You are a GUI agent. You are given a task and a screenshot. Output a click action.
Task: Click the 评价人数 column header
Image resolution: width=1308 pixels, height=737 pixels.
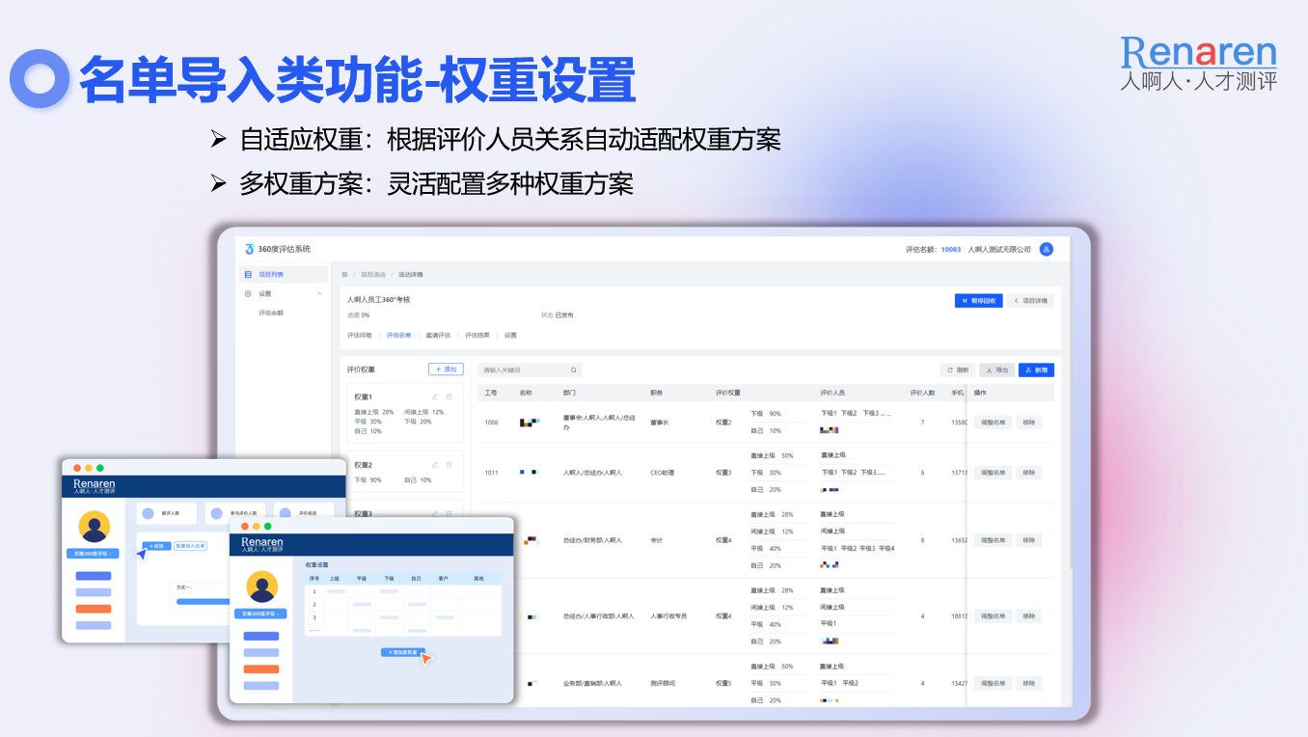click(923, 394)
